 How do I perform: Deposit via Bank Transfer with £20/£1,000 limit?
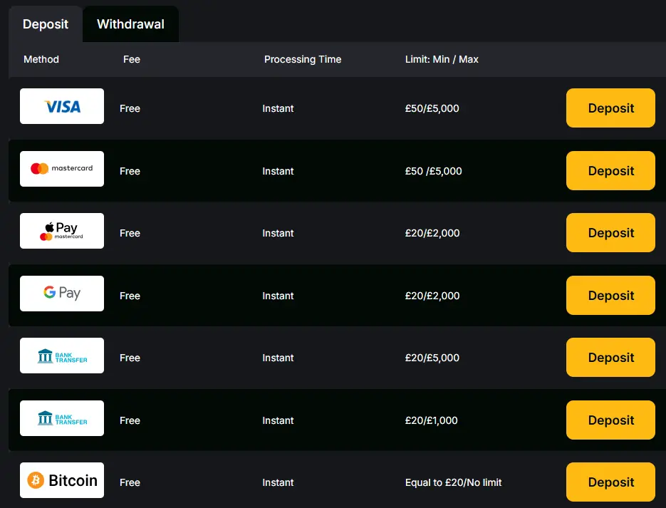tap(610, 420)
